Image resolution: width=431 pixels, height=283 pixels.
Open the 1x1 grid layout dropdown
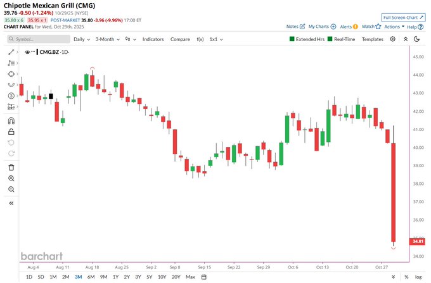point(216,39)
